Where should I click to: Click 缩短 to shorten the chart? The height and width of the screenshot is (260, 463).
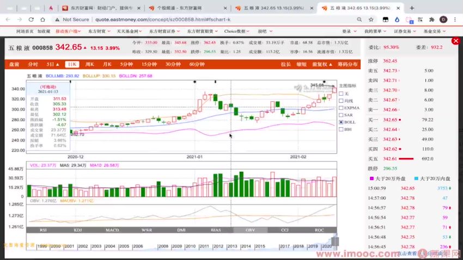(301, 64)
